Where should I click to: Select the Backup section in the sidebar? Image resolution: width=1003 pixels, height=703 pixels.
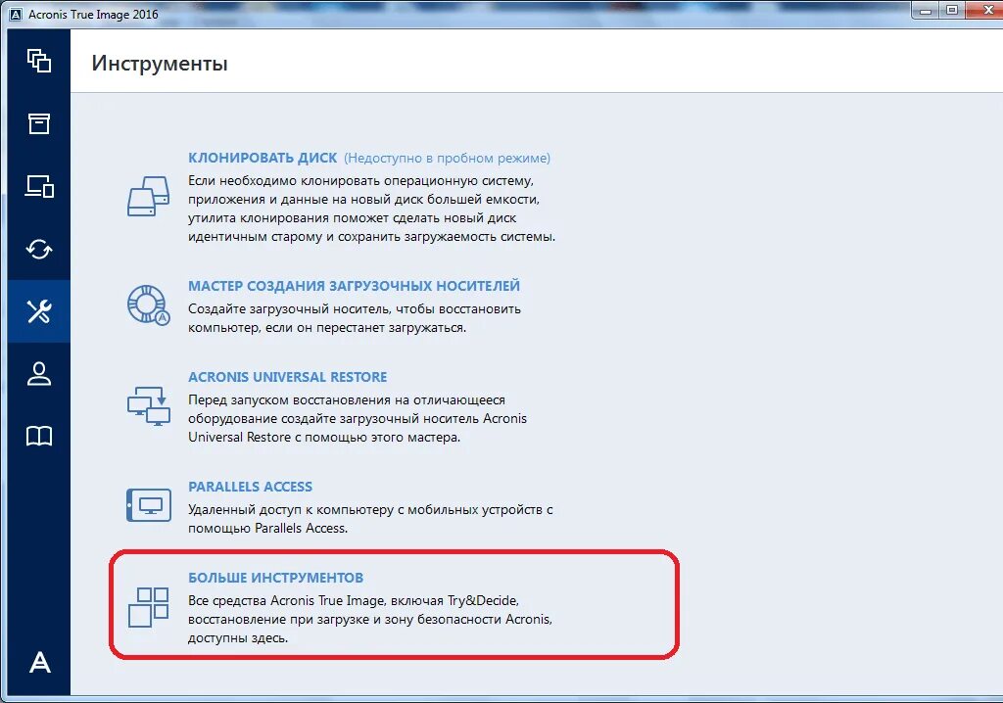coord(39,61)
